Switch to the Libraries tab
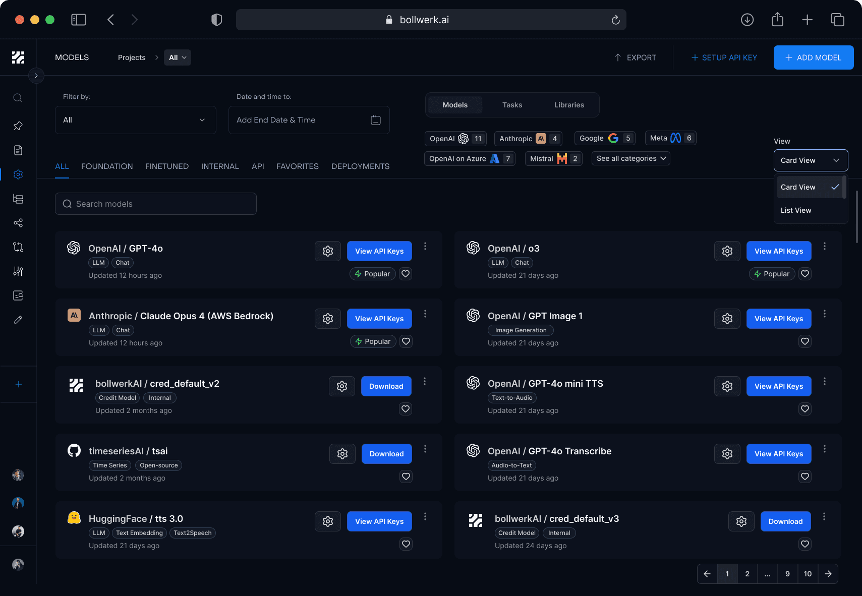This screenshot has height=596, width=862. coord(569,105)
